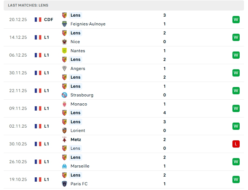Screen dimensions: 248x190
Task: Click the Strasbourg blue crest icon
Action: pyautogui.click(x=64, y=95)
